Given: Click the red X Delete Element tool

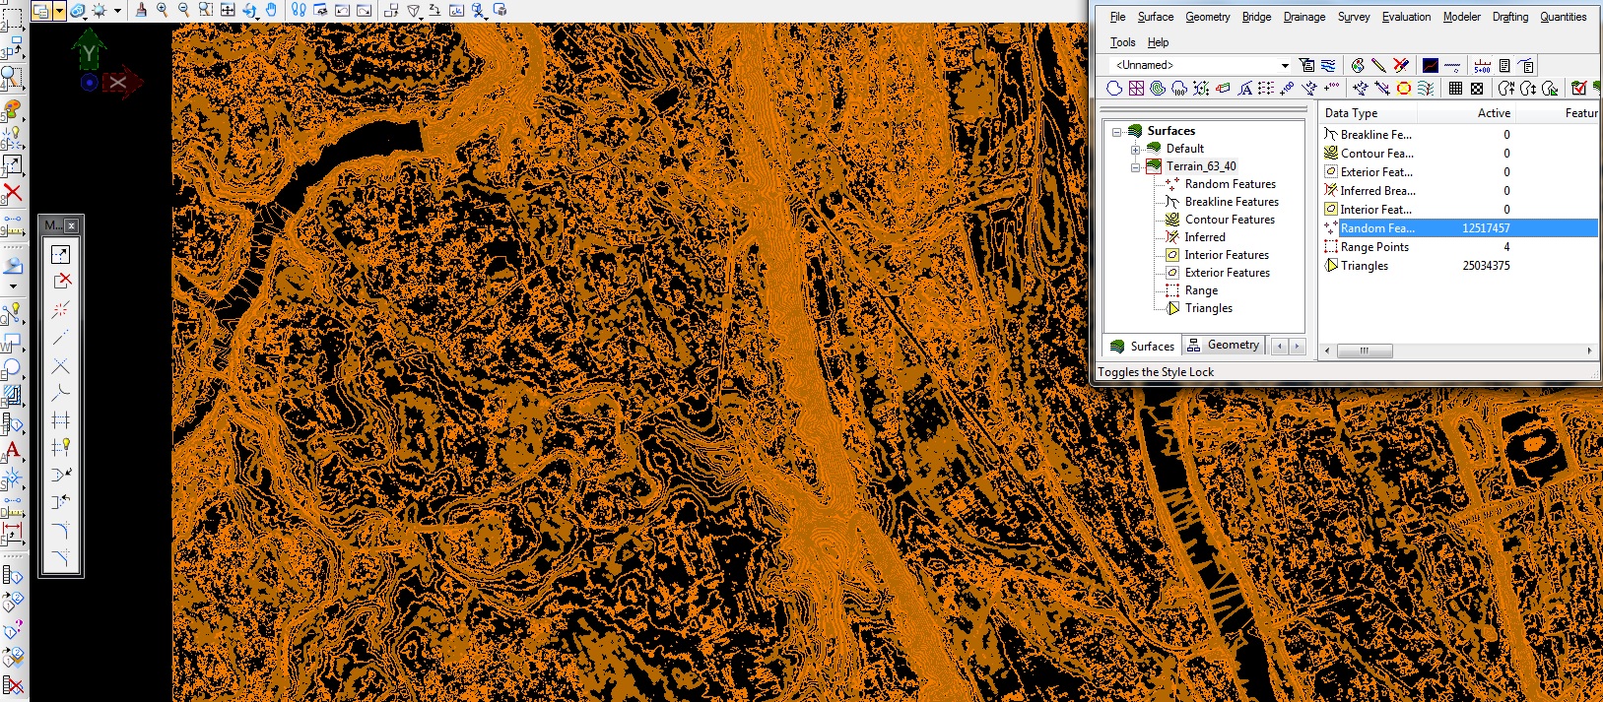Looking at the screenshot, I should [13, 192].
